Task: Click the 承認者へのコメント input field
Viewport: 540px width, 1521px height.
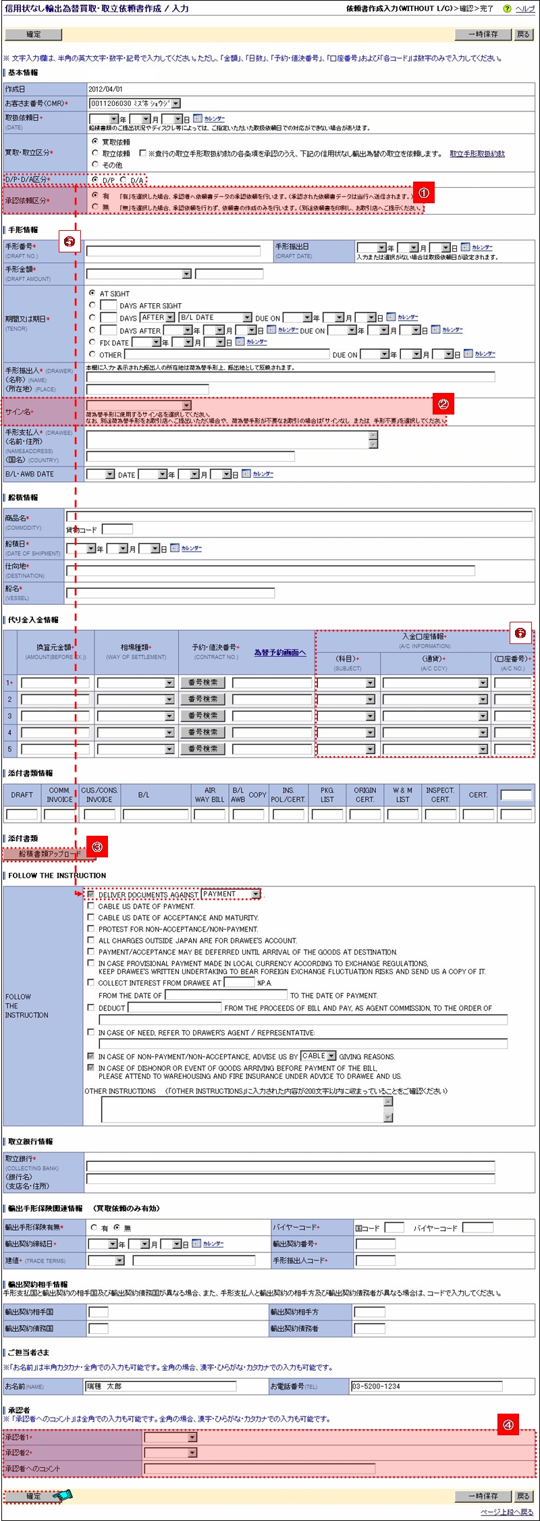Action: coord(260,1468)
